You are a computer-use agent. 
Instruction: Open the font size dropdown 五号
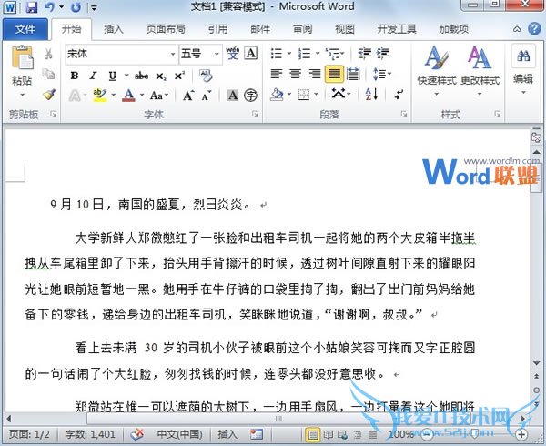(x=217, y=54)
